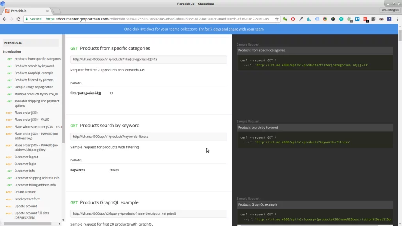Click the GraphQL query request URL box
Image resolution: width=402 pixels, height=226 pixels.
(148, 214)
